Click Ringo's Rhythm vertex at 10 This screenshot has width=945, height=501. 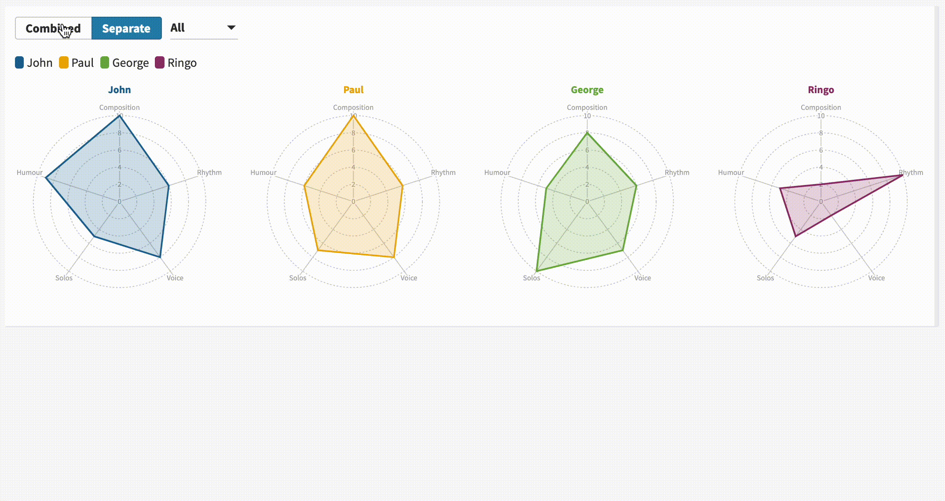[902, 175]
